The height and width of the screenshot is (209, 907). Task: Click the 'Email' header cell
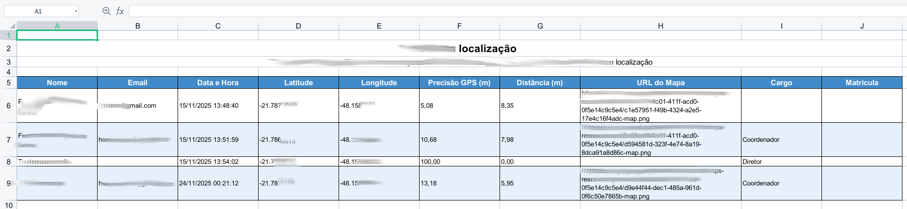(138, 82)
